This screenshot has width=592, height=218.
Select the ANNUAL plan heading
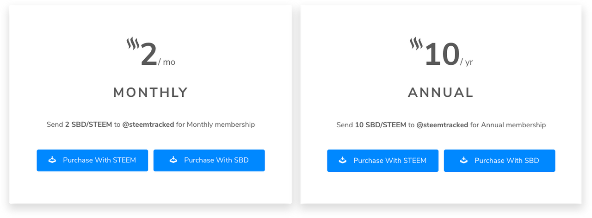441,93
